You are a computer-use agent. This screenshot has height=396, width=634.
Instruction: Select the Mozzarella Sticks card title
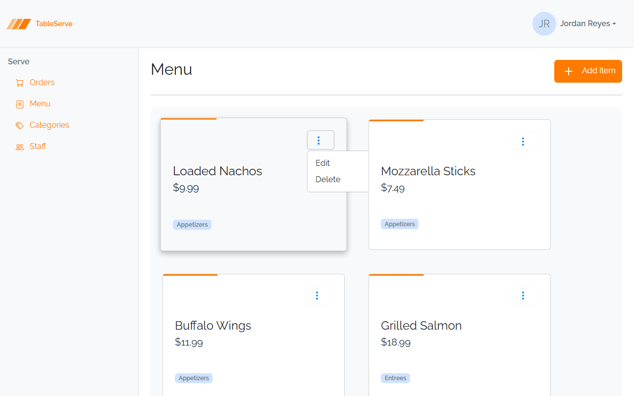(x=428, y=171)
